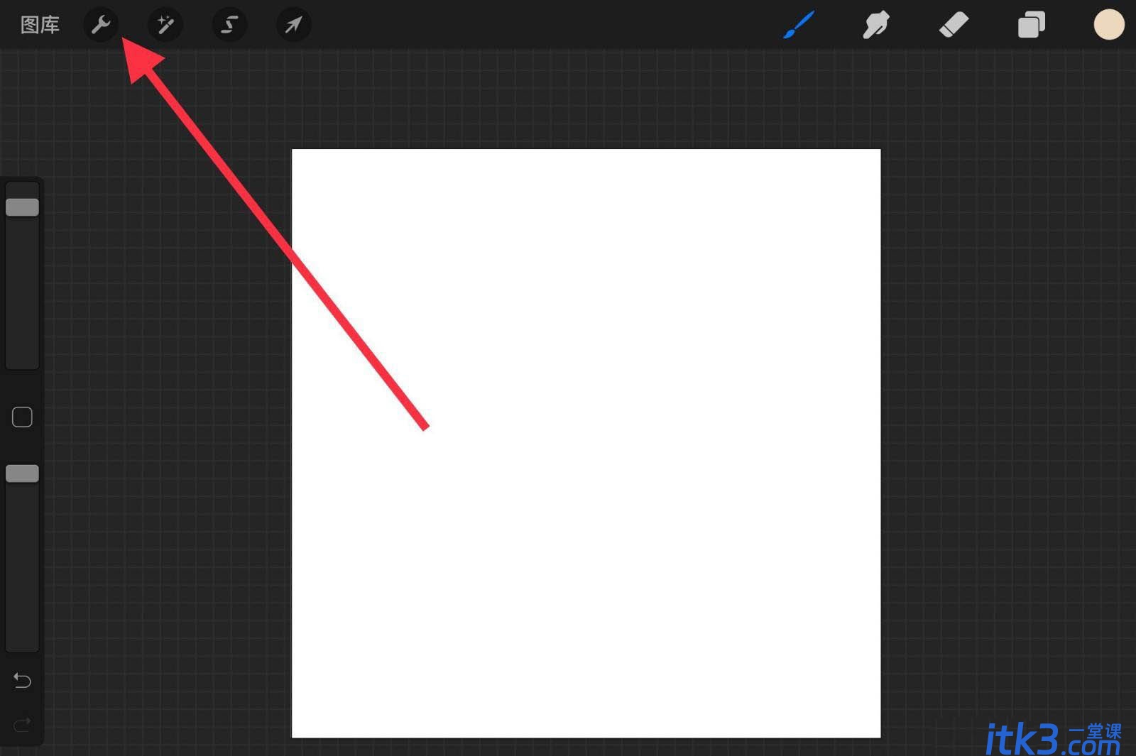
Task: Select the S-shaped Selection tool
Action: click(x=229, y=26)
